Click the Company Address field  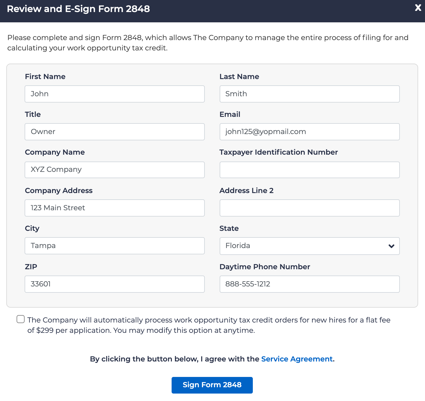114,208
